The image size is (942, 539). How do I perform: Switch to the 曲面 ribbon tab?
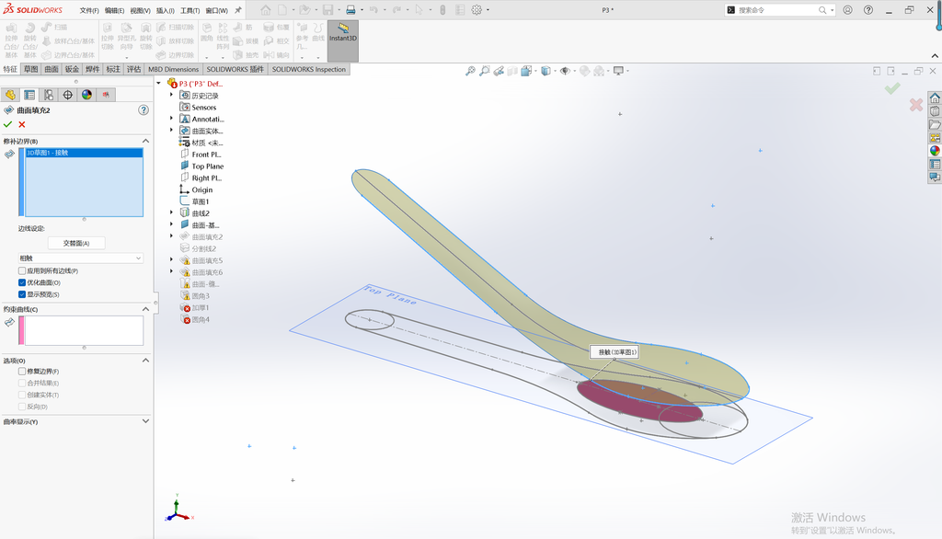[x=52, y=69]
